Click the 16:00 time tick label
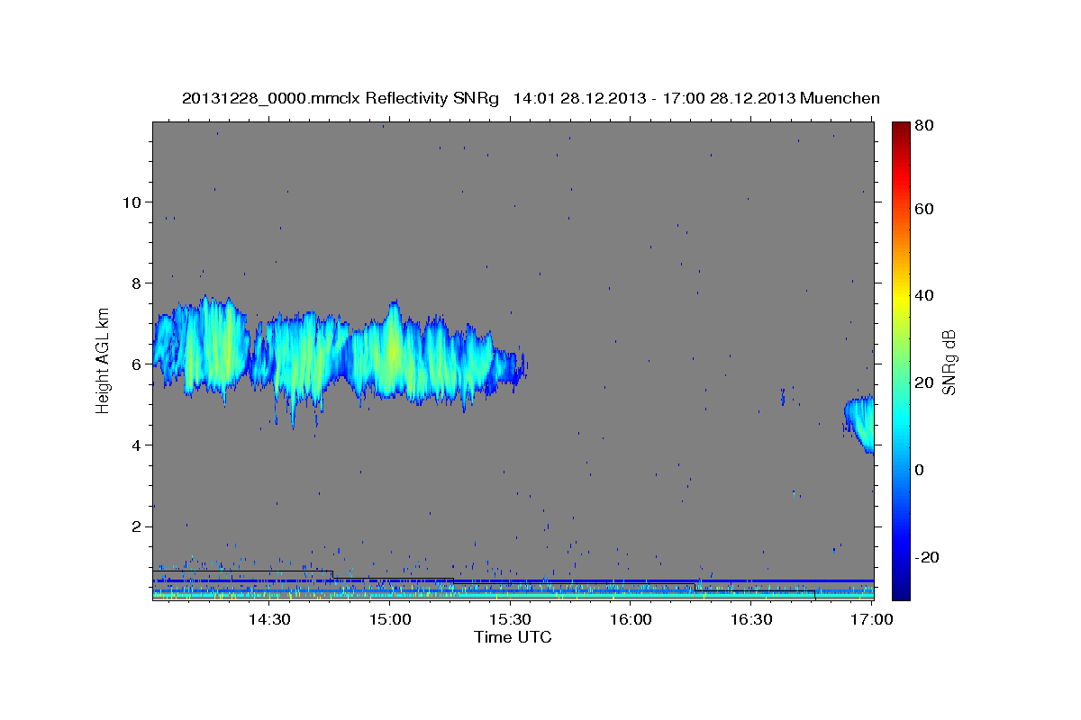The width and height of the screenshot is (1081, 720). point(631,620)
